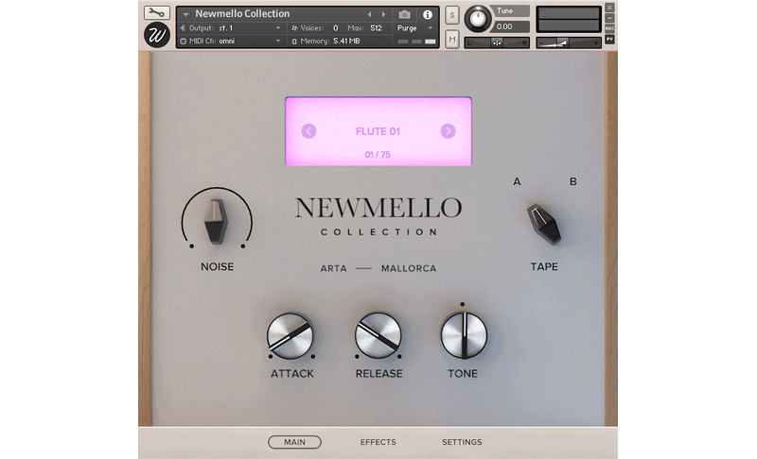Minimize the instrument with the minus button
Image resolution: width=757 pixels, height=459 pixels.
click(609, 18)
